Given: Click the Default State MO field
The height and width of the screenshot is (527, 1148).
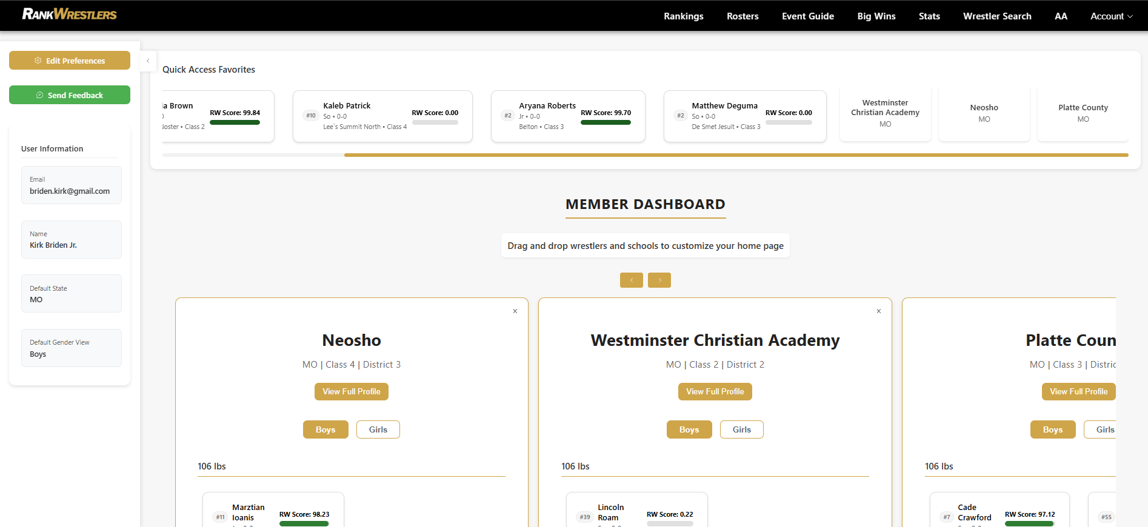Looking at the screenshot, I should [72, 294].
